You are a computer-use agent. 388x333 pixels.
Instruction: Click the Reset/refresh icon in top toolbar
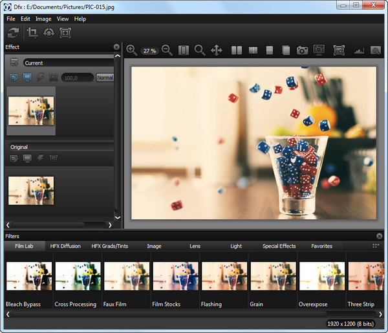12,33
